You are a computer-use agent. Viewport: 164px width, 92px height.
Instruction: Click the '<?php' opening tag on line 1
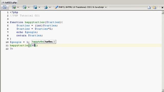click(x=14, y=12)
